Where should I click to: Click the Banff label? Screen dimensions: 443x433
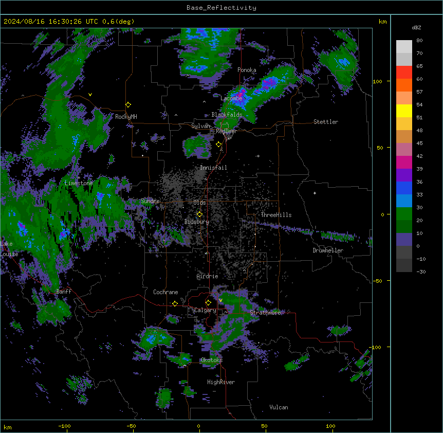64,292
